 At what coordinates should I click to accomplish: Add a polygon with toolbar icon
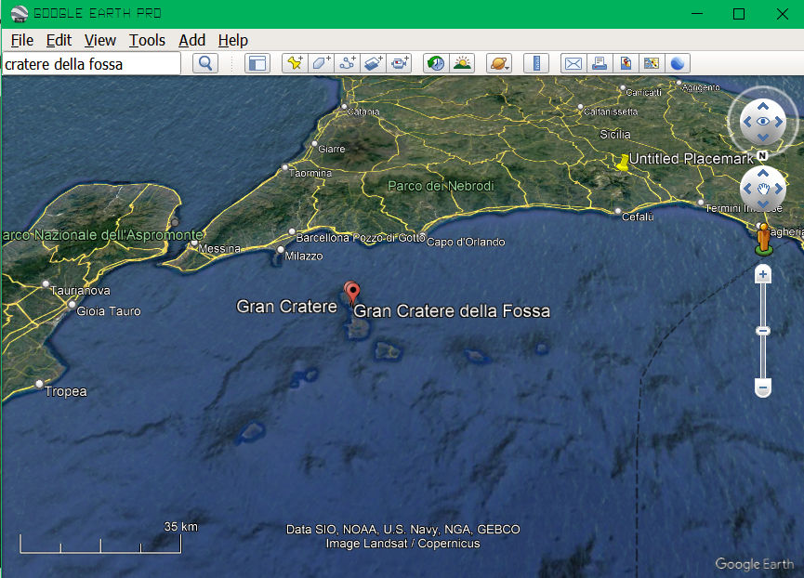321,63
